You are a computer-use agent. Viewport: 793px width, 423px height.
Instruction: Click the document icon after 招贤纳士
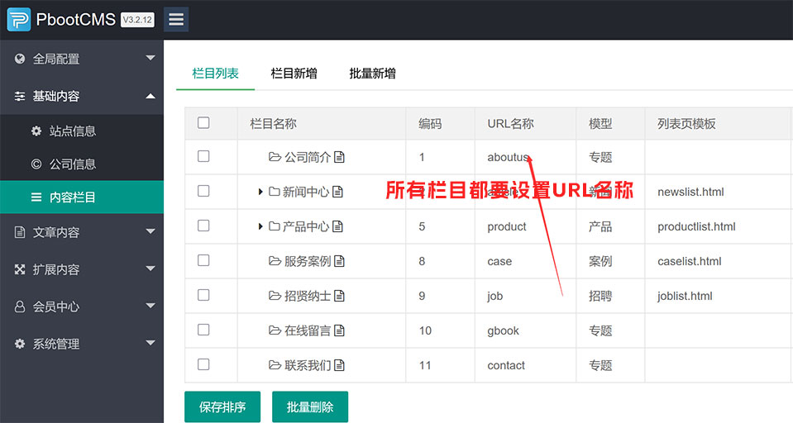(x=339, y=296)
